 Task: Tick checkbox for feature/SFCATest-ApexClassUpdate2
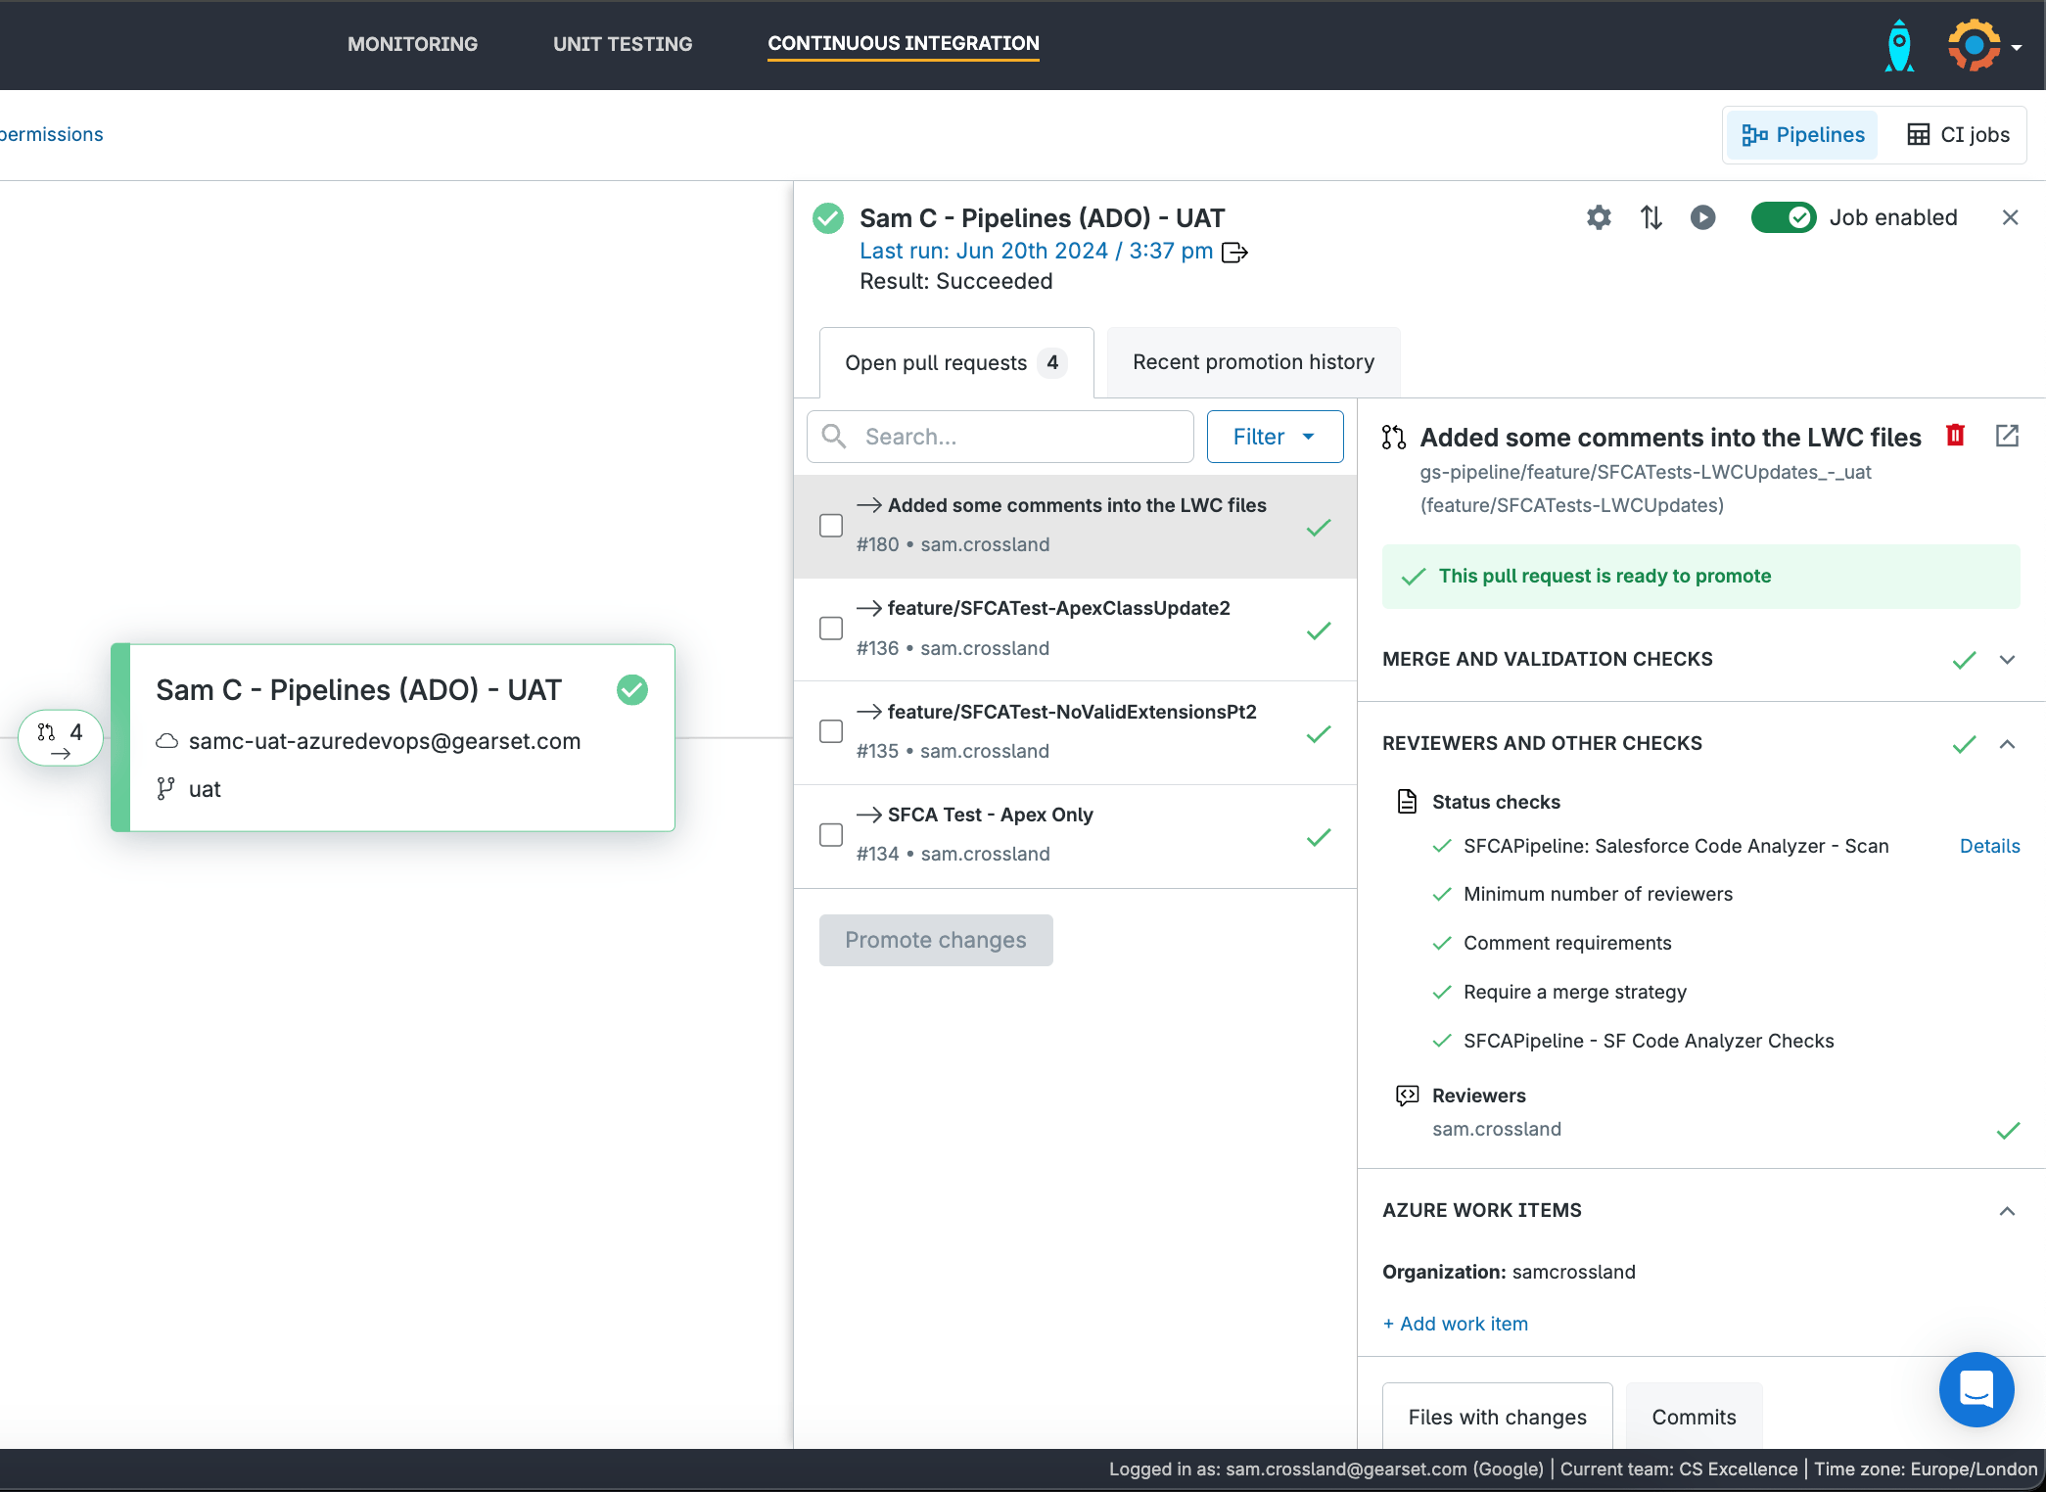(831, 629)
